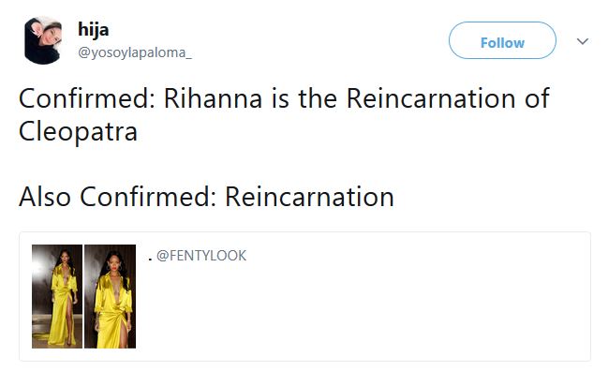
Task: Click the Follow button
Action: (x=502, y=40)
